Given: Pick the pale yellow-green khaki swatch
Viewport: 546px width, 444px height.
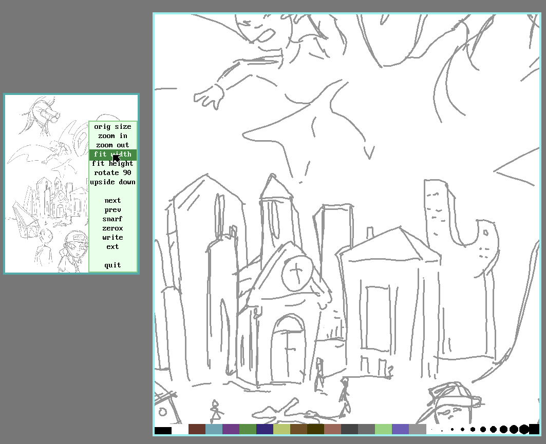Looking at the screenshot, I should (281, 430).
